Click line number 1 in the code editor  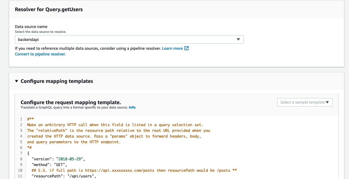(21, 119)
